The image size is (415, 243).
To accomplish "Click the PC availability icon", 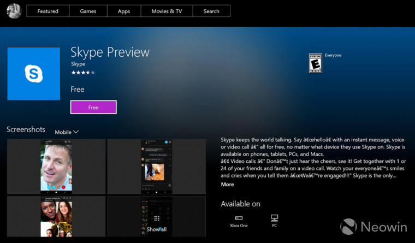I will 275,221.
